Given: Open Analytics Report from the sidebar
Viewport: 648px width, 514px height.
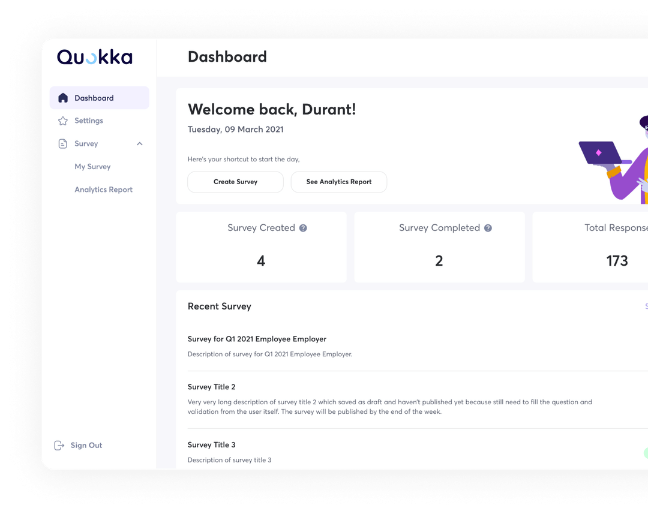Looking at the screenshot, I should click(103, 190).
